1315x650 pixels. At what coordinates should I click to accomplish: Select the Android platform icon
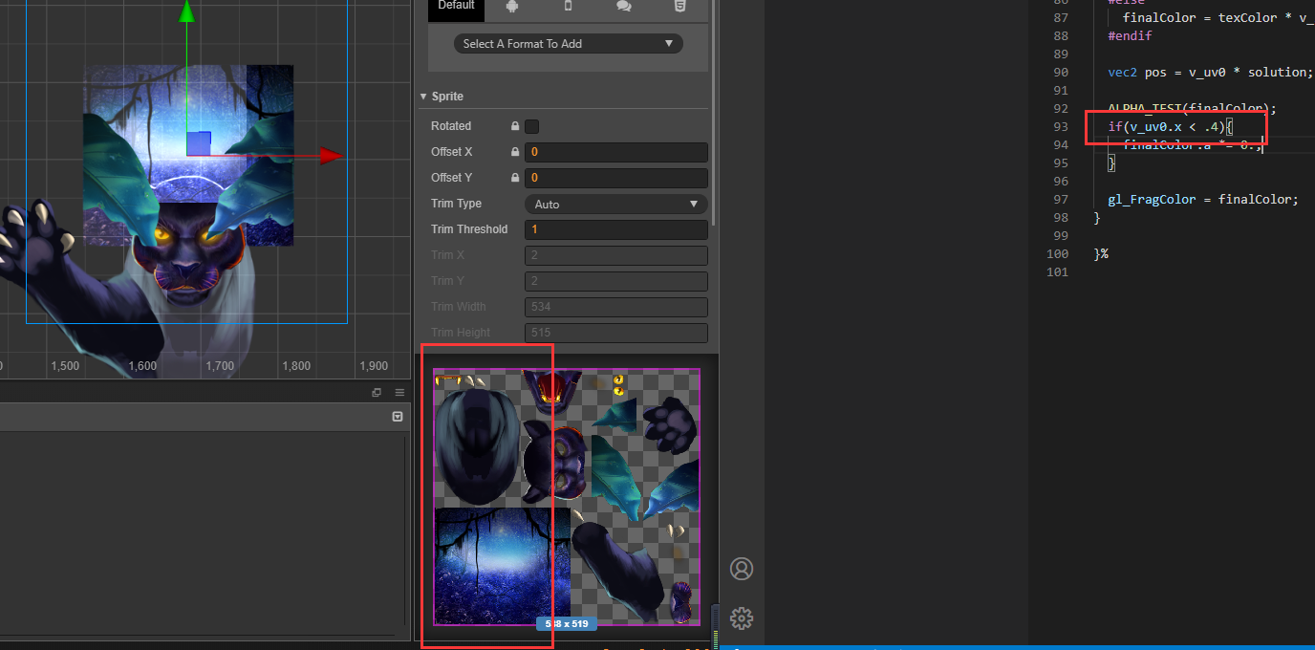tap(512, 7)
